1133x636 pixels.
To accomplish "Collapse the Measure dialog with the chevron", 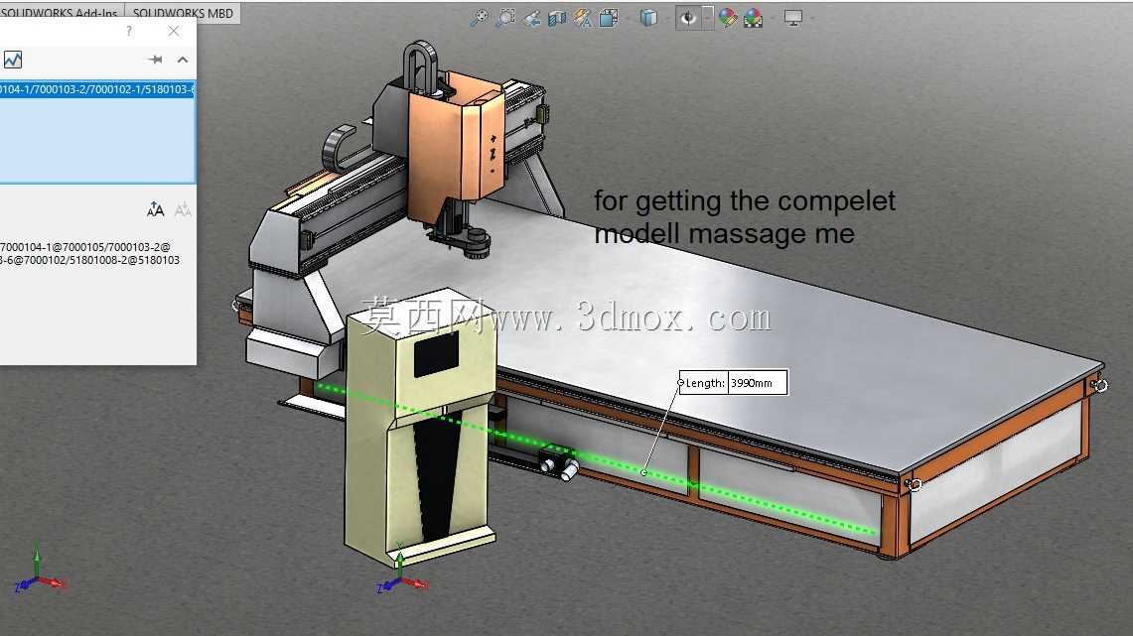I will coord(183,60).
